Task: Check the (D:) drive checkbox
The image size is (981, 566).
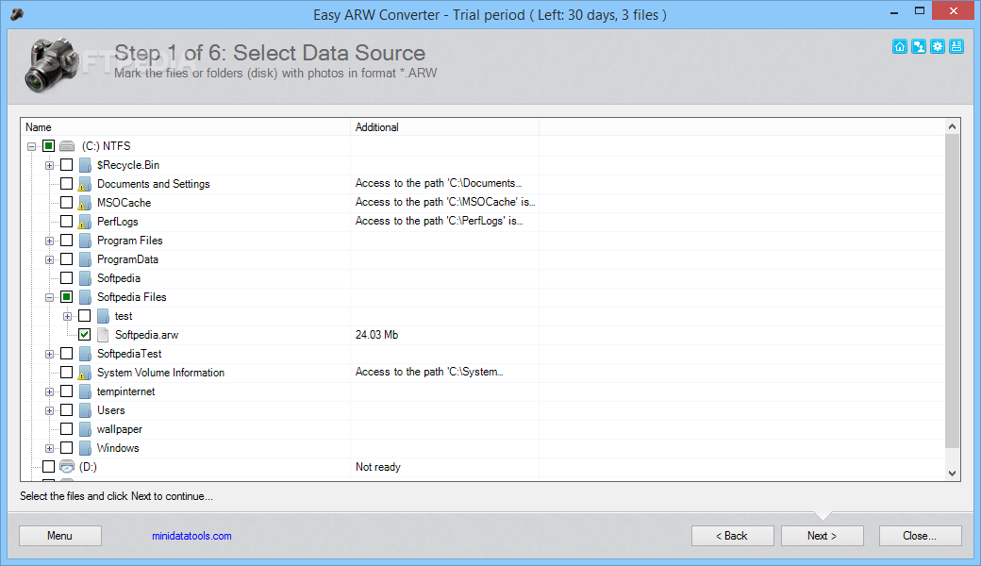Action: click(49, 467)
